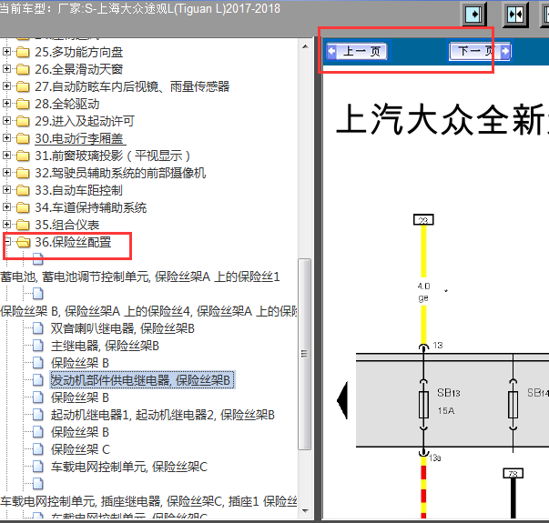Screen dimensions: 549x523
Task: Click folder icon of 34.车道保持辅助系统
Action: (x=23, y=207)
